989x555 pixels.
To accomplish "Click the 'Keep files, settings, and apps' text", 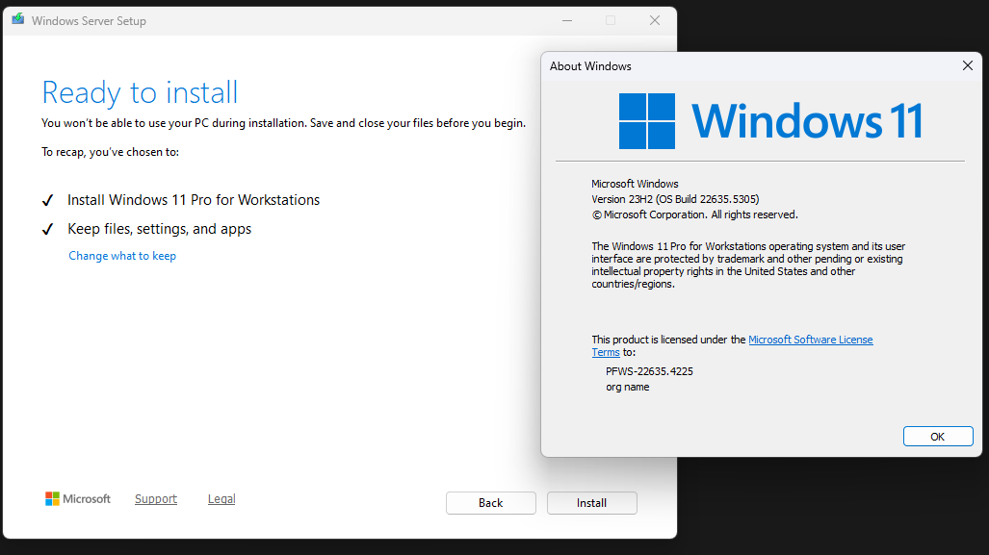I will coord(160,229).
